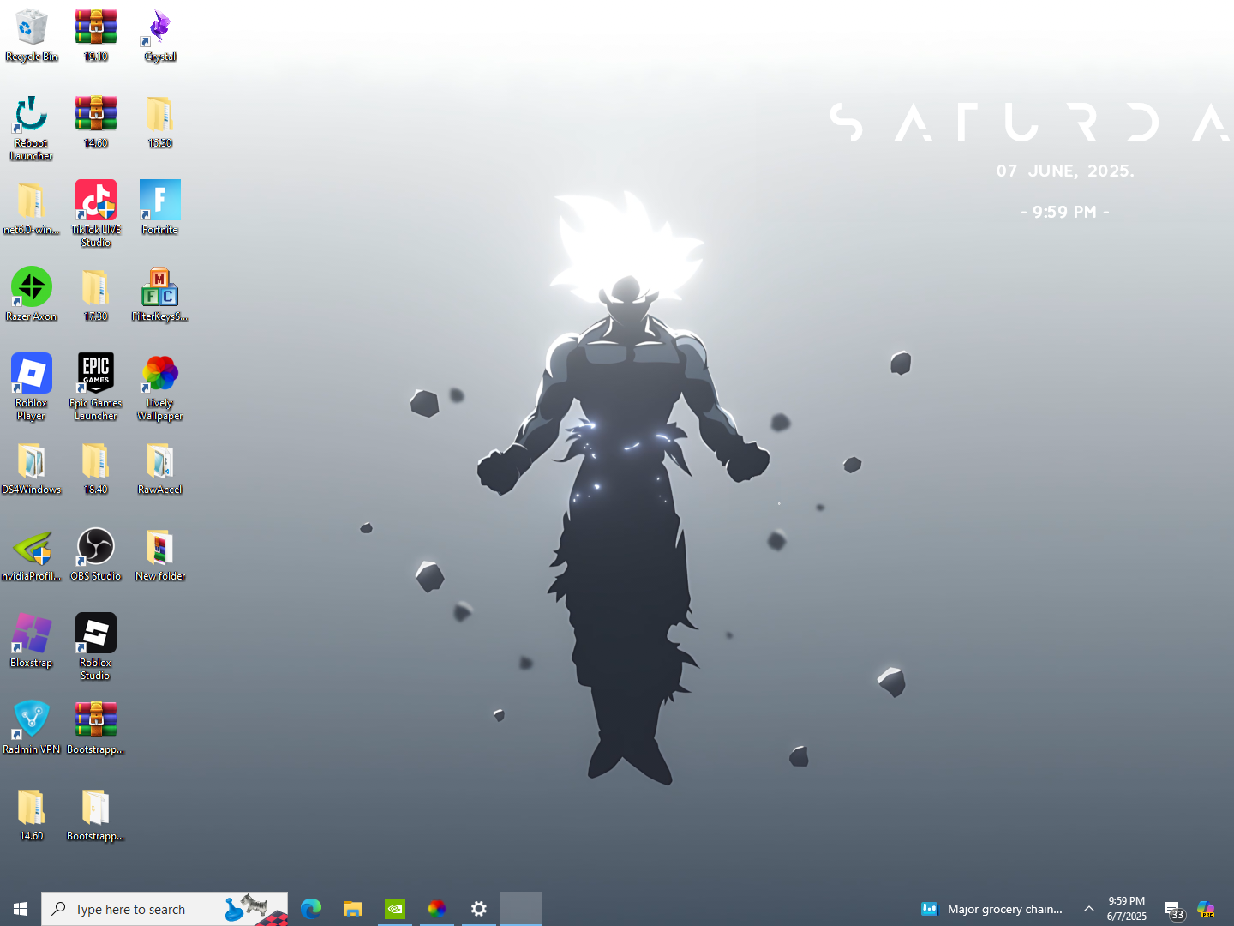Open Microsoft Edge from taskbar
Screen dimensions: 1234x926
[311, 909]
